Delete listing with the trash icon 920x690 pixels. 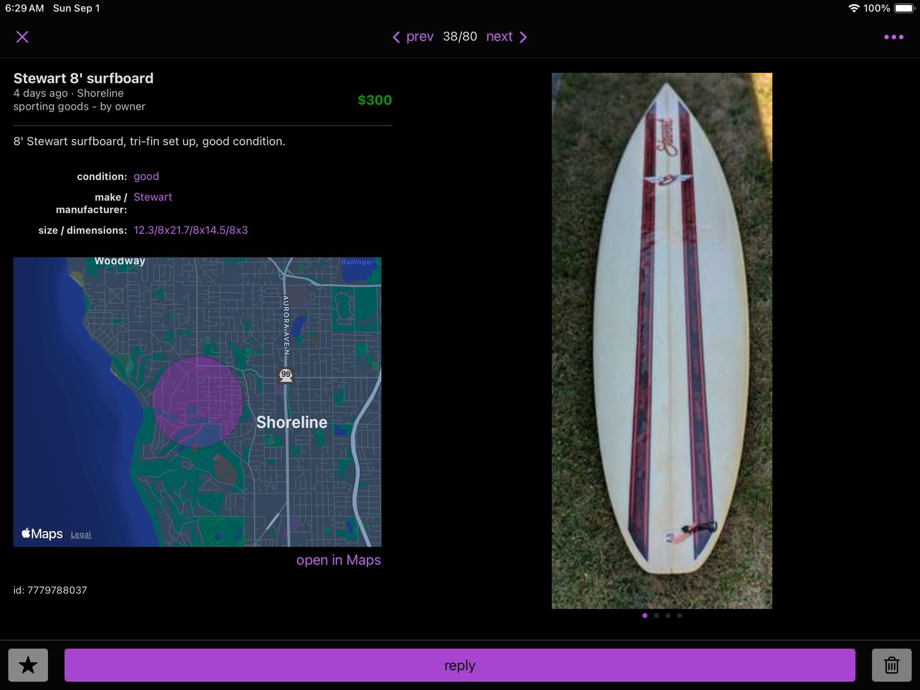[x=892, y=665]
